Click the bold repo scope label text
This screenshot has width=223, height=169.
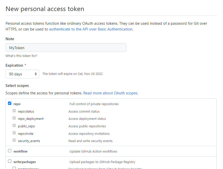tap(17, 104)
